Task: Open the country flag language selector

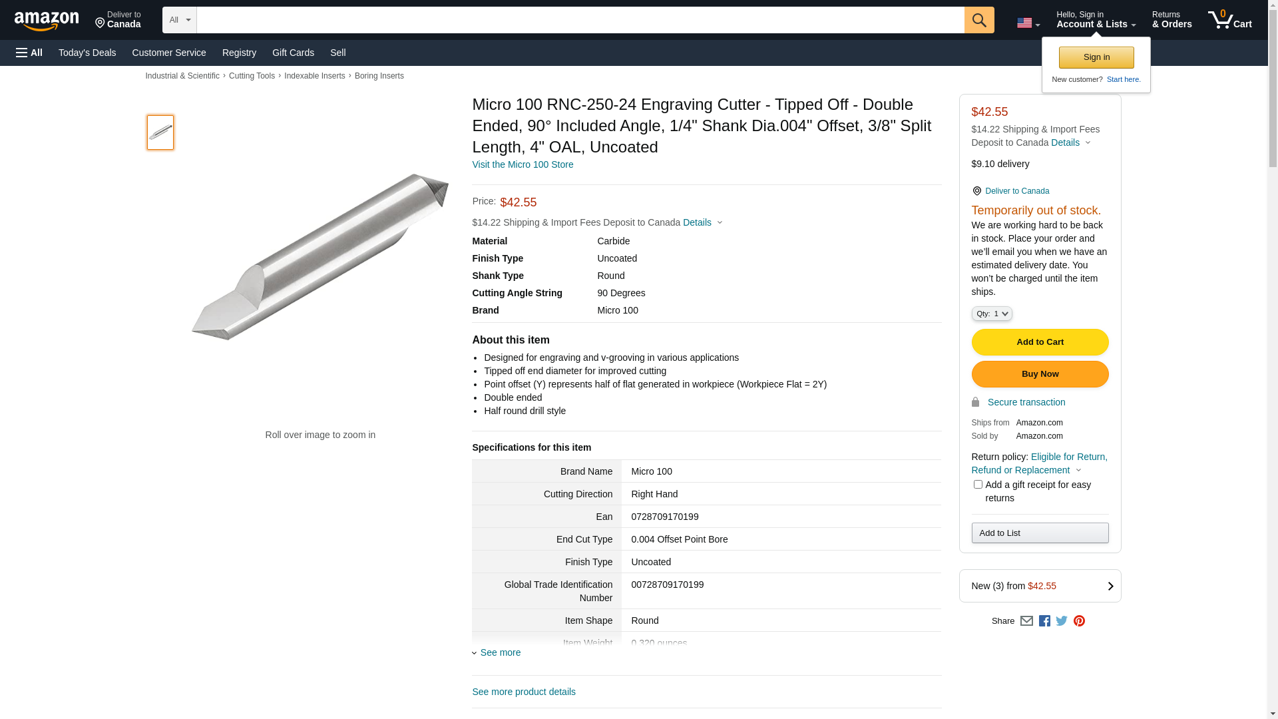Action: point(1028,23)
